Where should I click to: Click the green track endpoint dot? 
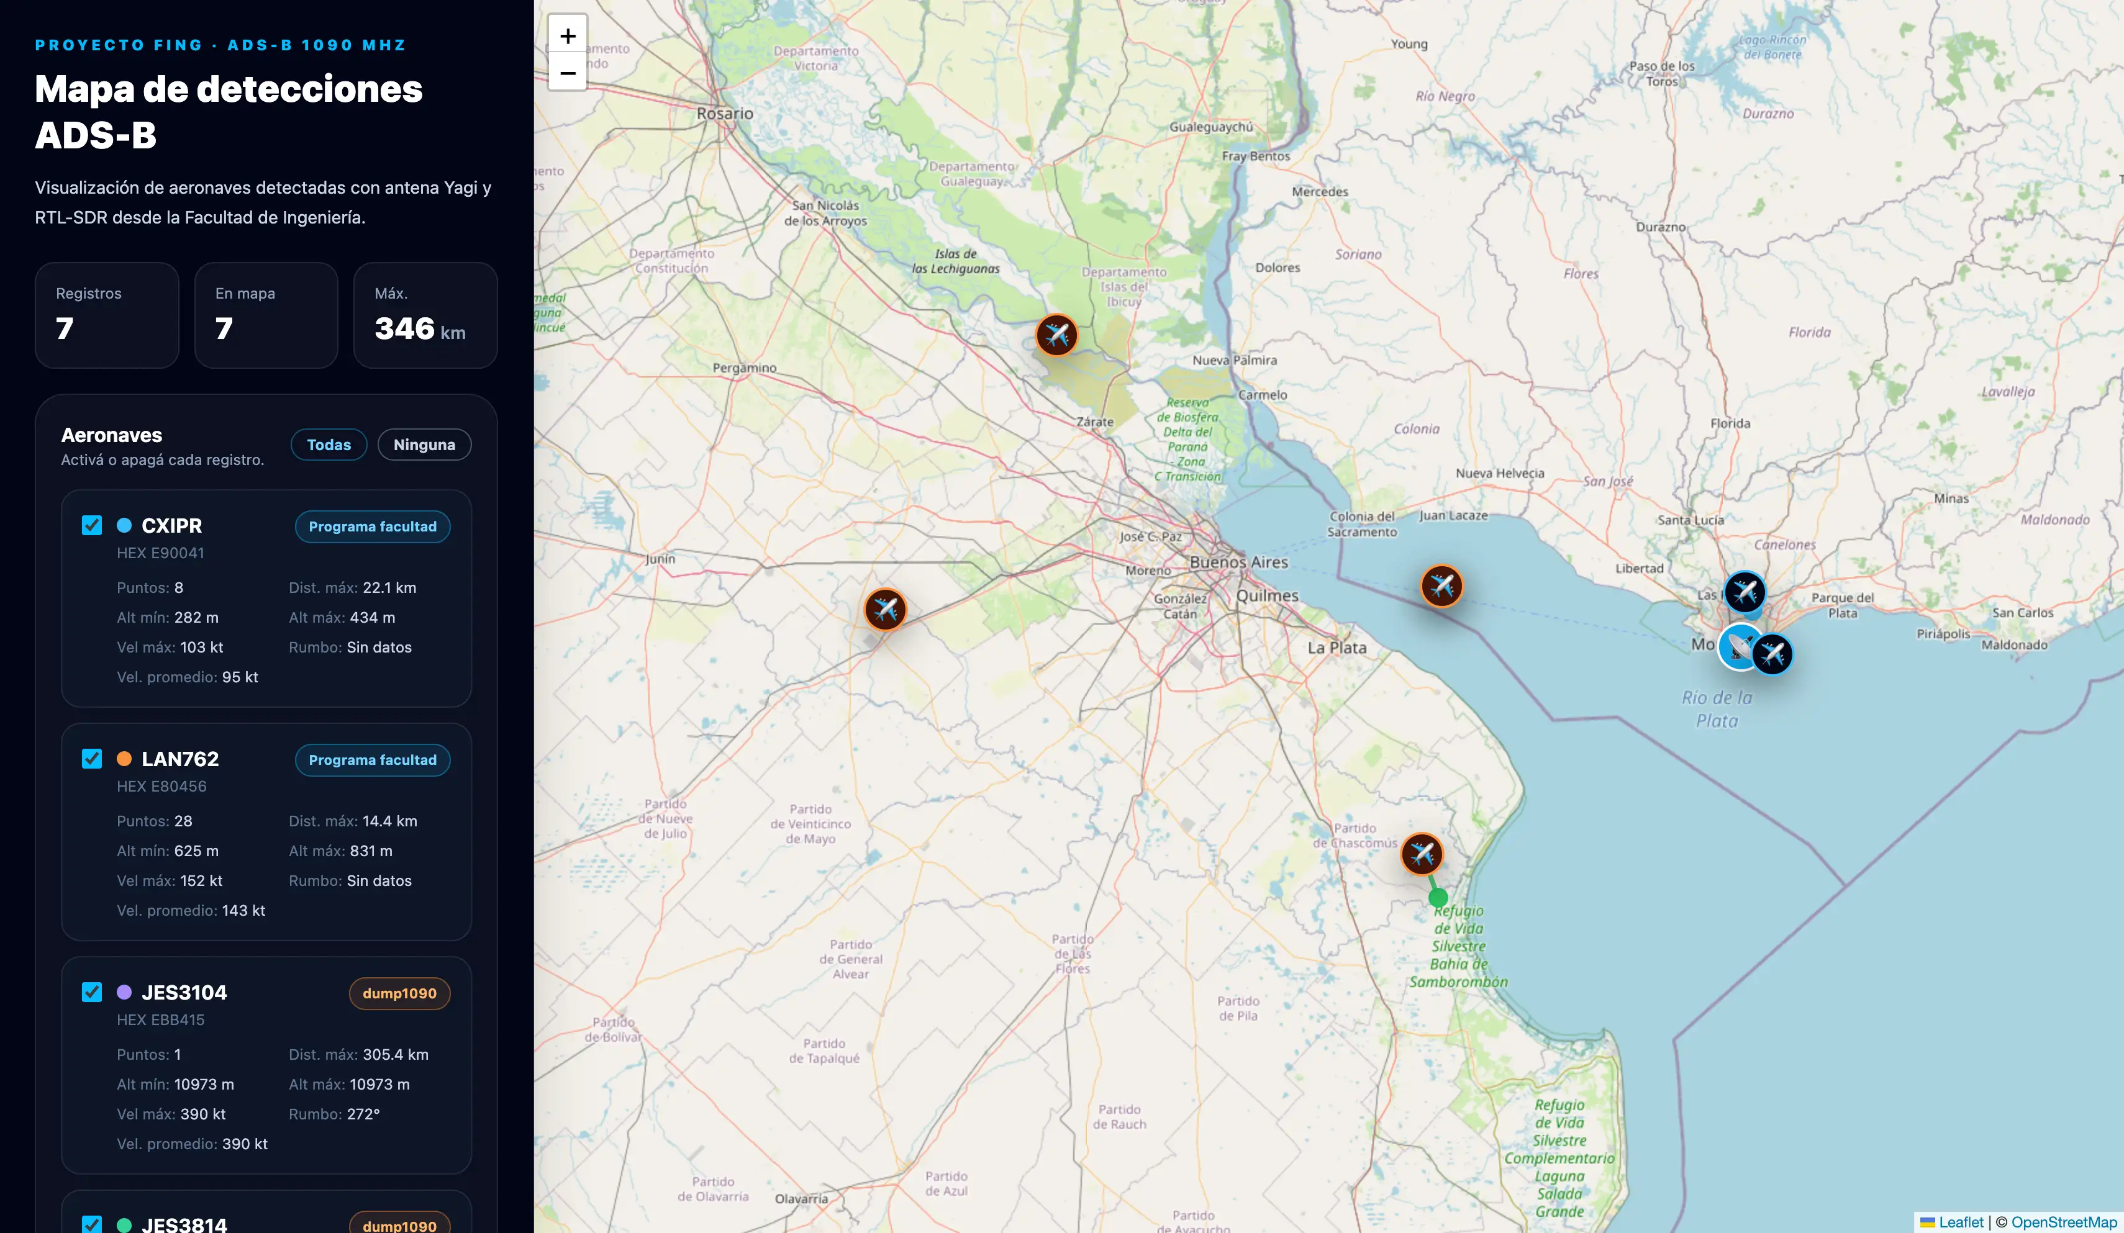tap(1438, 898)
